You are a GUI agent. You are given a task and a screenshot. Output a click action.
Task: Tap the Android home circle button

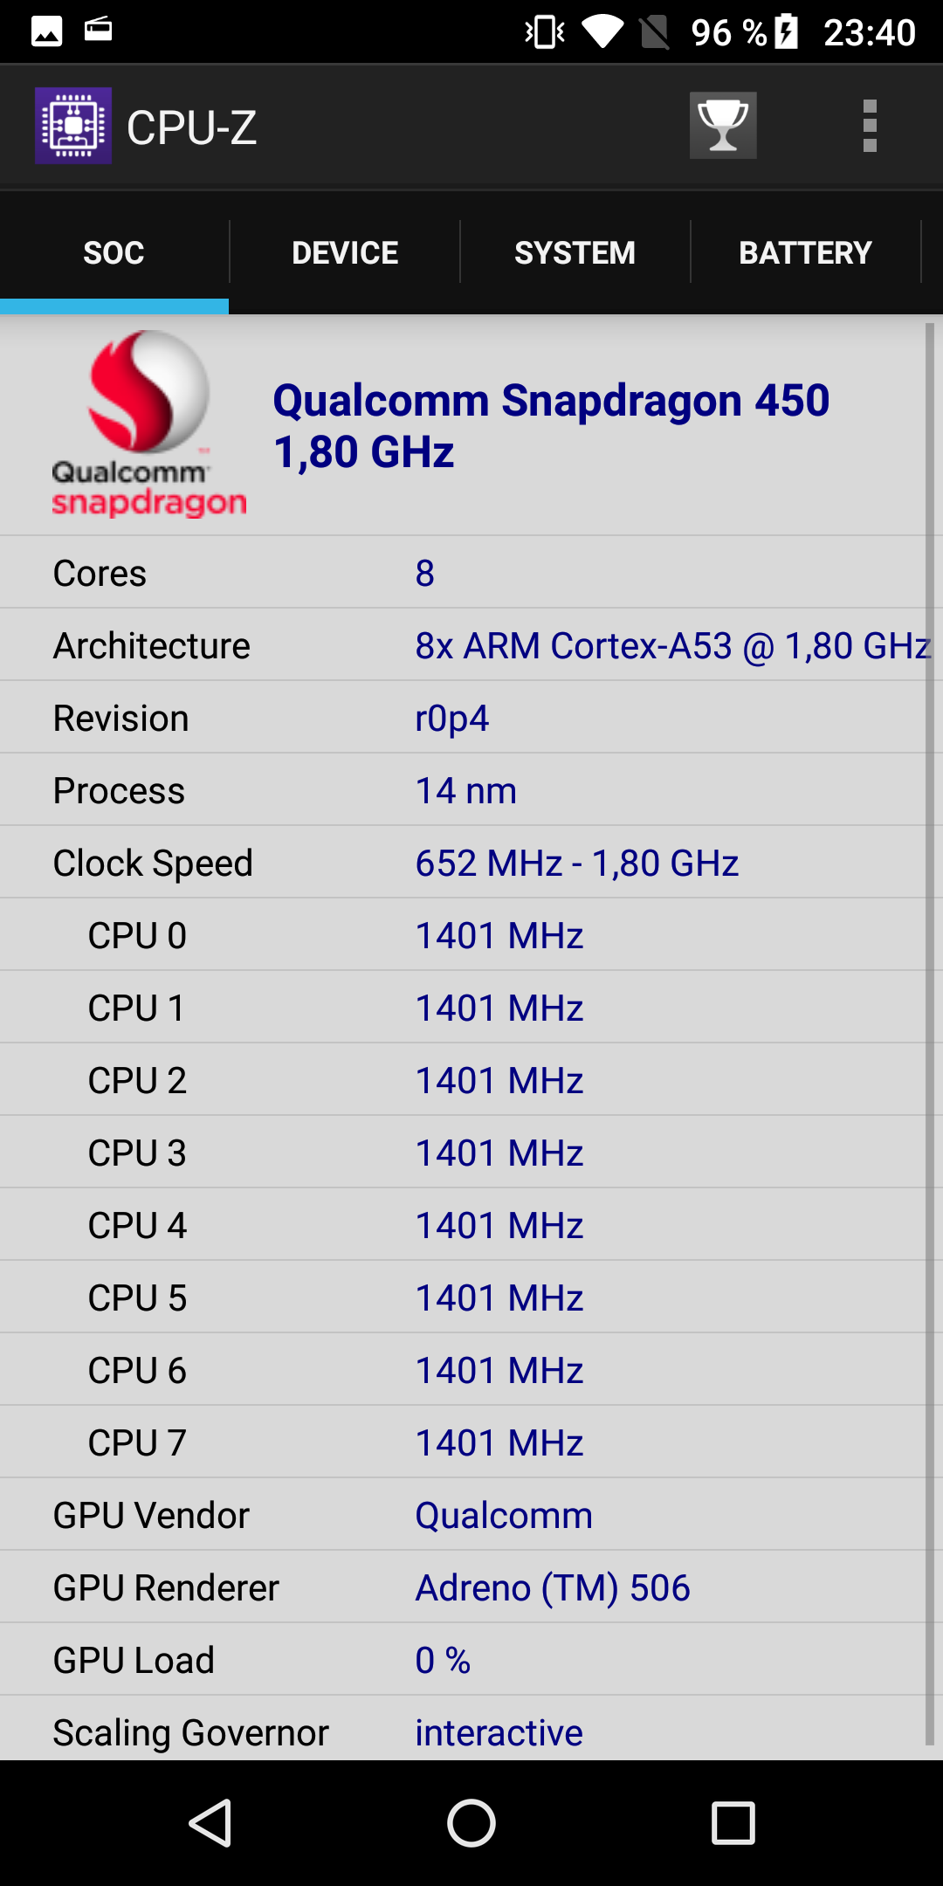[471, 1823]
